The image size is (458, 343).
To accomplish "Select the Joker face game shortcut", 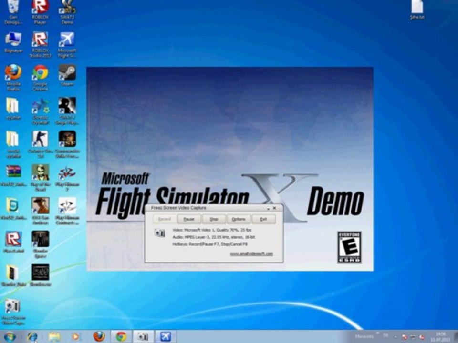I will coord(40,178).
